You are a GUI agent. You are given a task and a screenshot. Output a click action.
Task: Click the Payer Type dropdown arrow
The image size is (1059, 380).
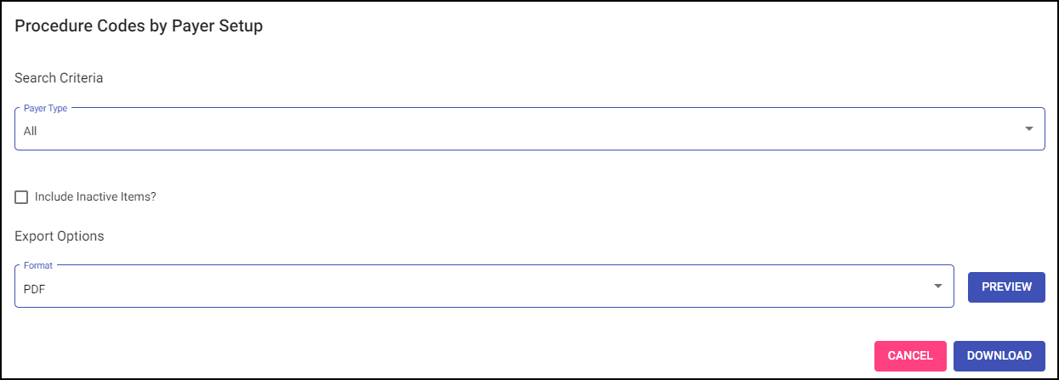pos(1028,129)
